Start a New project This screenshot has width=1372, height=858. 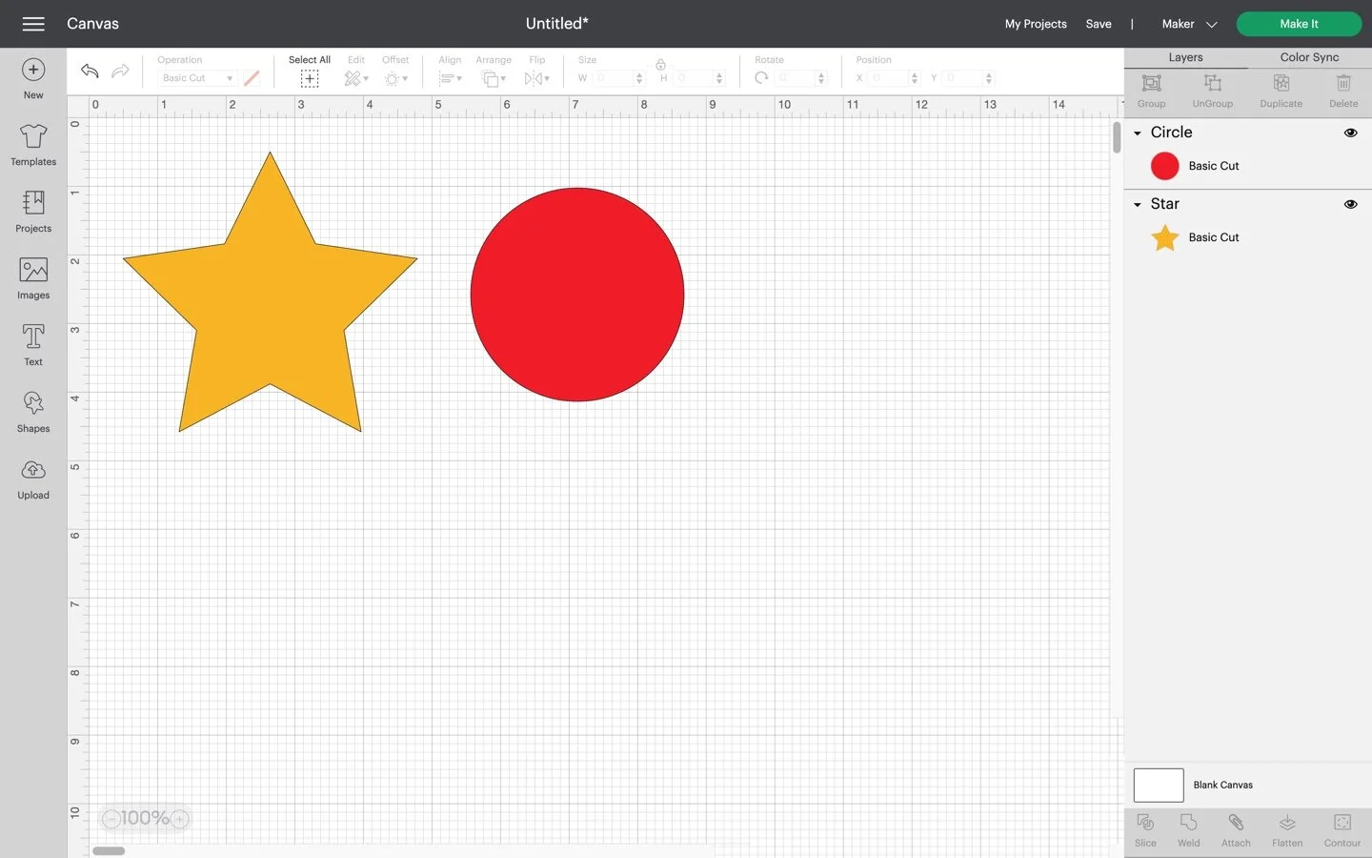33,78
